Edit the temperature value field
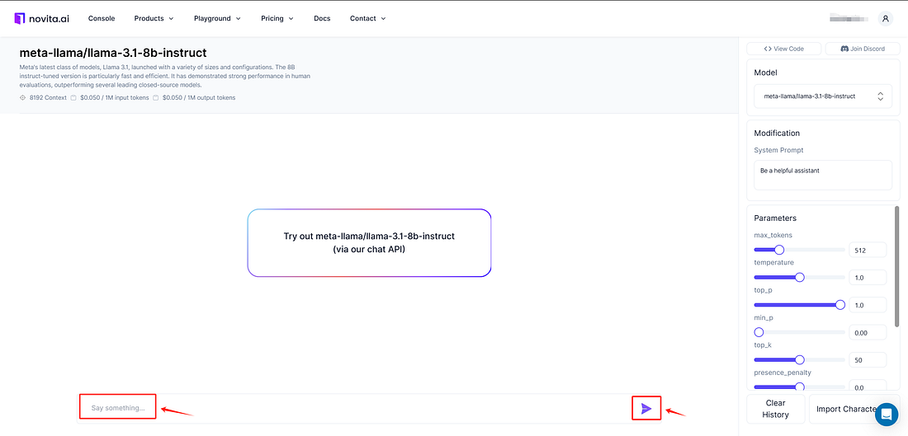The image size is (908, 436). pyautogui.click(x=868, y=278)
